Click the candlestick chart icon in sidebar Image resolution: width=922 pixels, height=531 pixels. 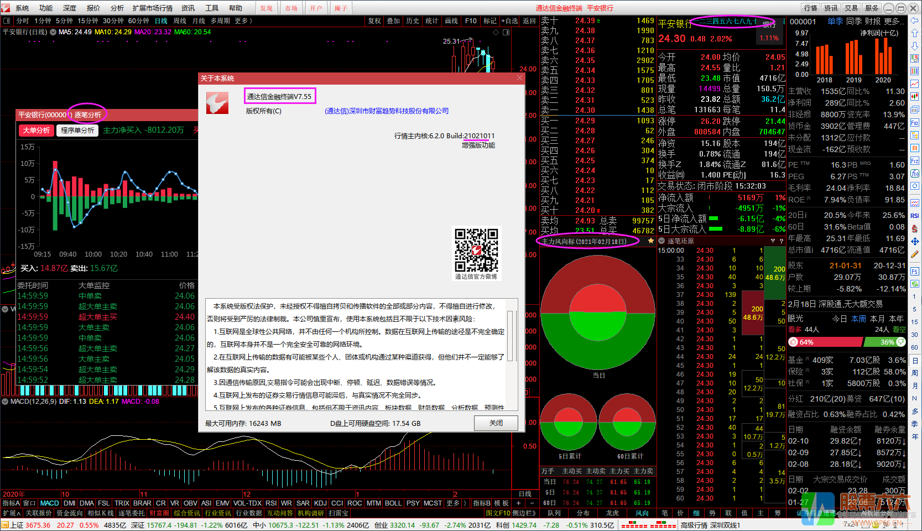(x=915, y=97)
